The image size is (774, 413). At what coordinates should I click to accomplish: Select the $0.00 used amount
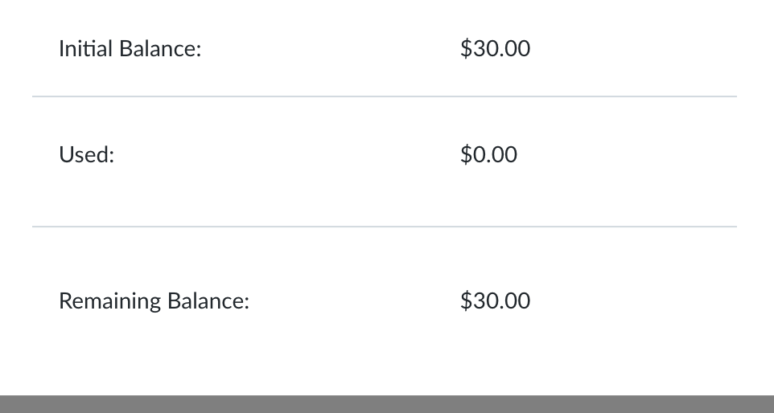tap(488, 154)
